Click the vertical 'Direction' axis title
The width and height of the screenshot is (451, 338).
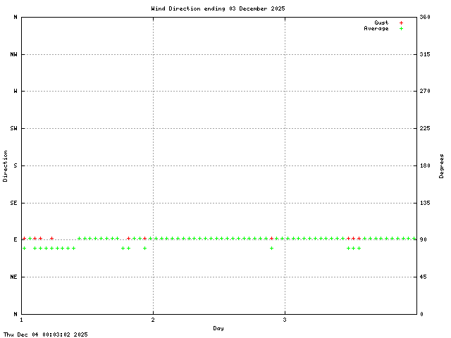pyautogui.click(x=5, y=166)
